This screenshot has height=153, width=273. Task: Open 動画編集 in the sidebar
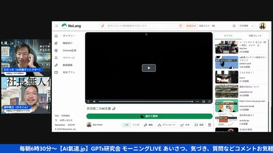pyautogui.click(x=68, y=65)
